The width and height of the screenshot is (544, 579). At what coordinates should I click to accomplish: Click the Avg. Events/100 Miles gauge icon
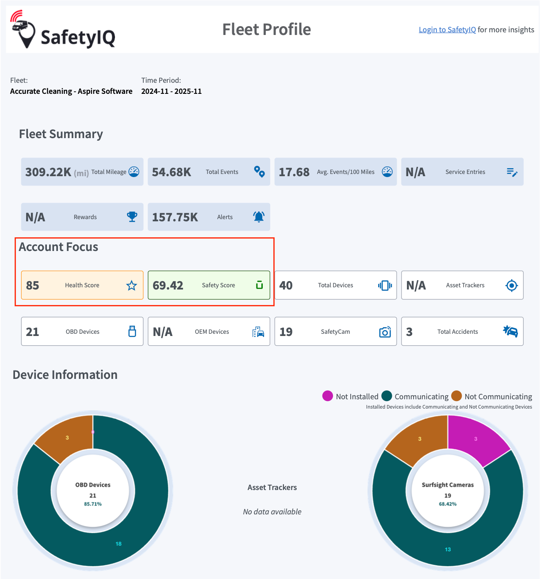387,172
